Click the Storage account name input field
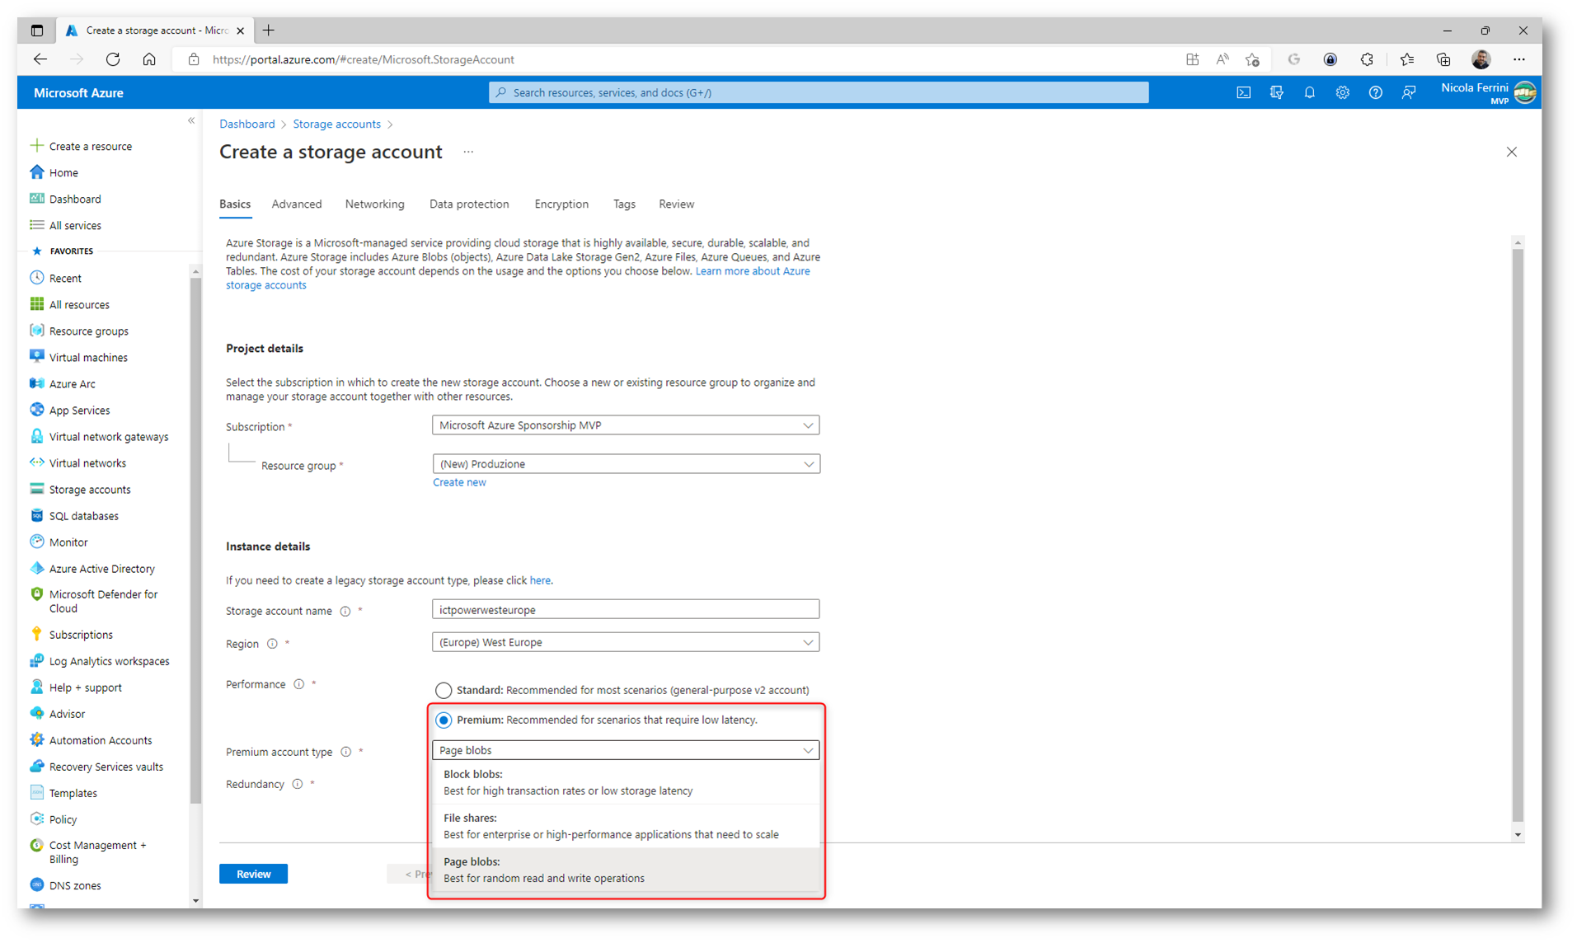 tap(625, 610)
